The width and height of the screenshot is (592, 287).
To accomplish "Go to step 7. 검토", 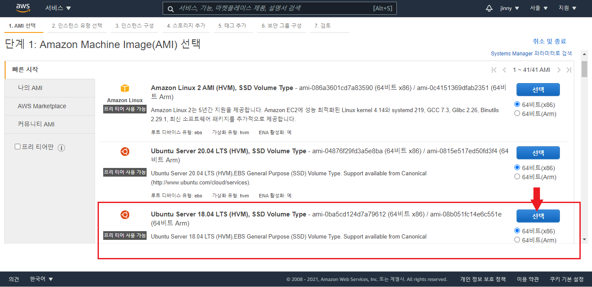I will coord(323,26).
